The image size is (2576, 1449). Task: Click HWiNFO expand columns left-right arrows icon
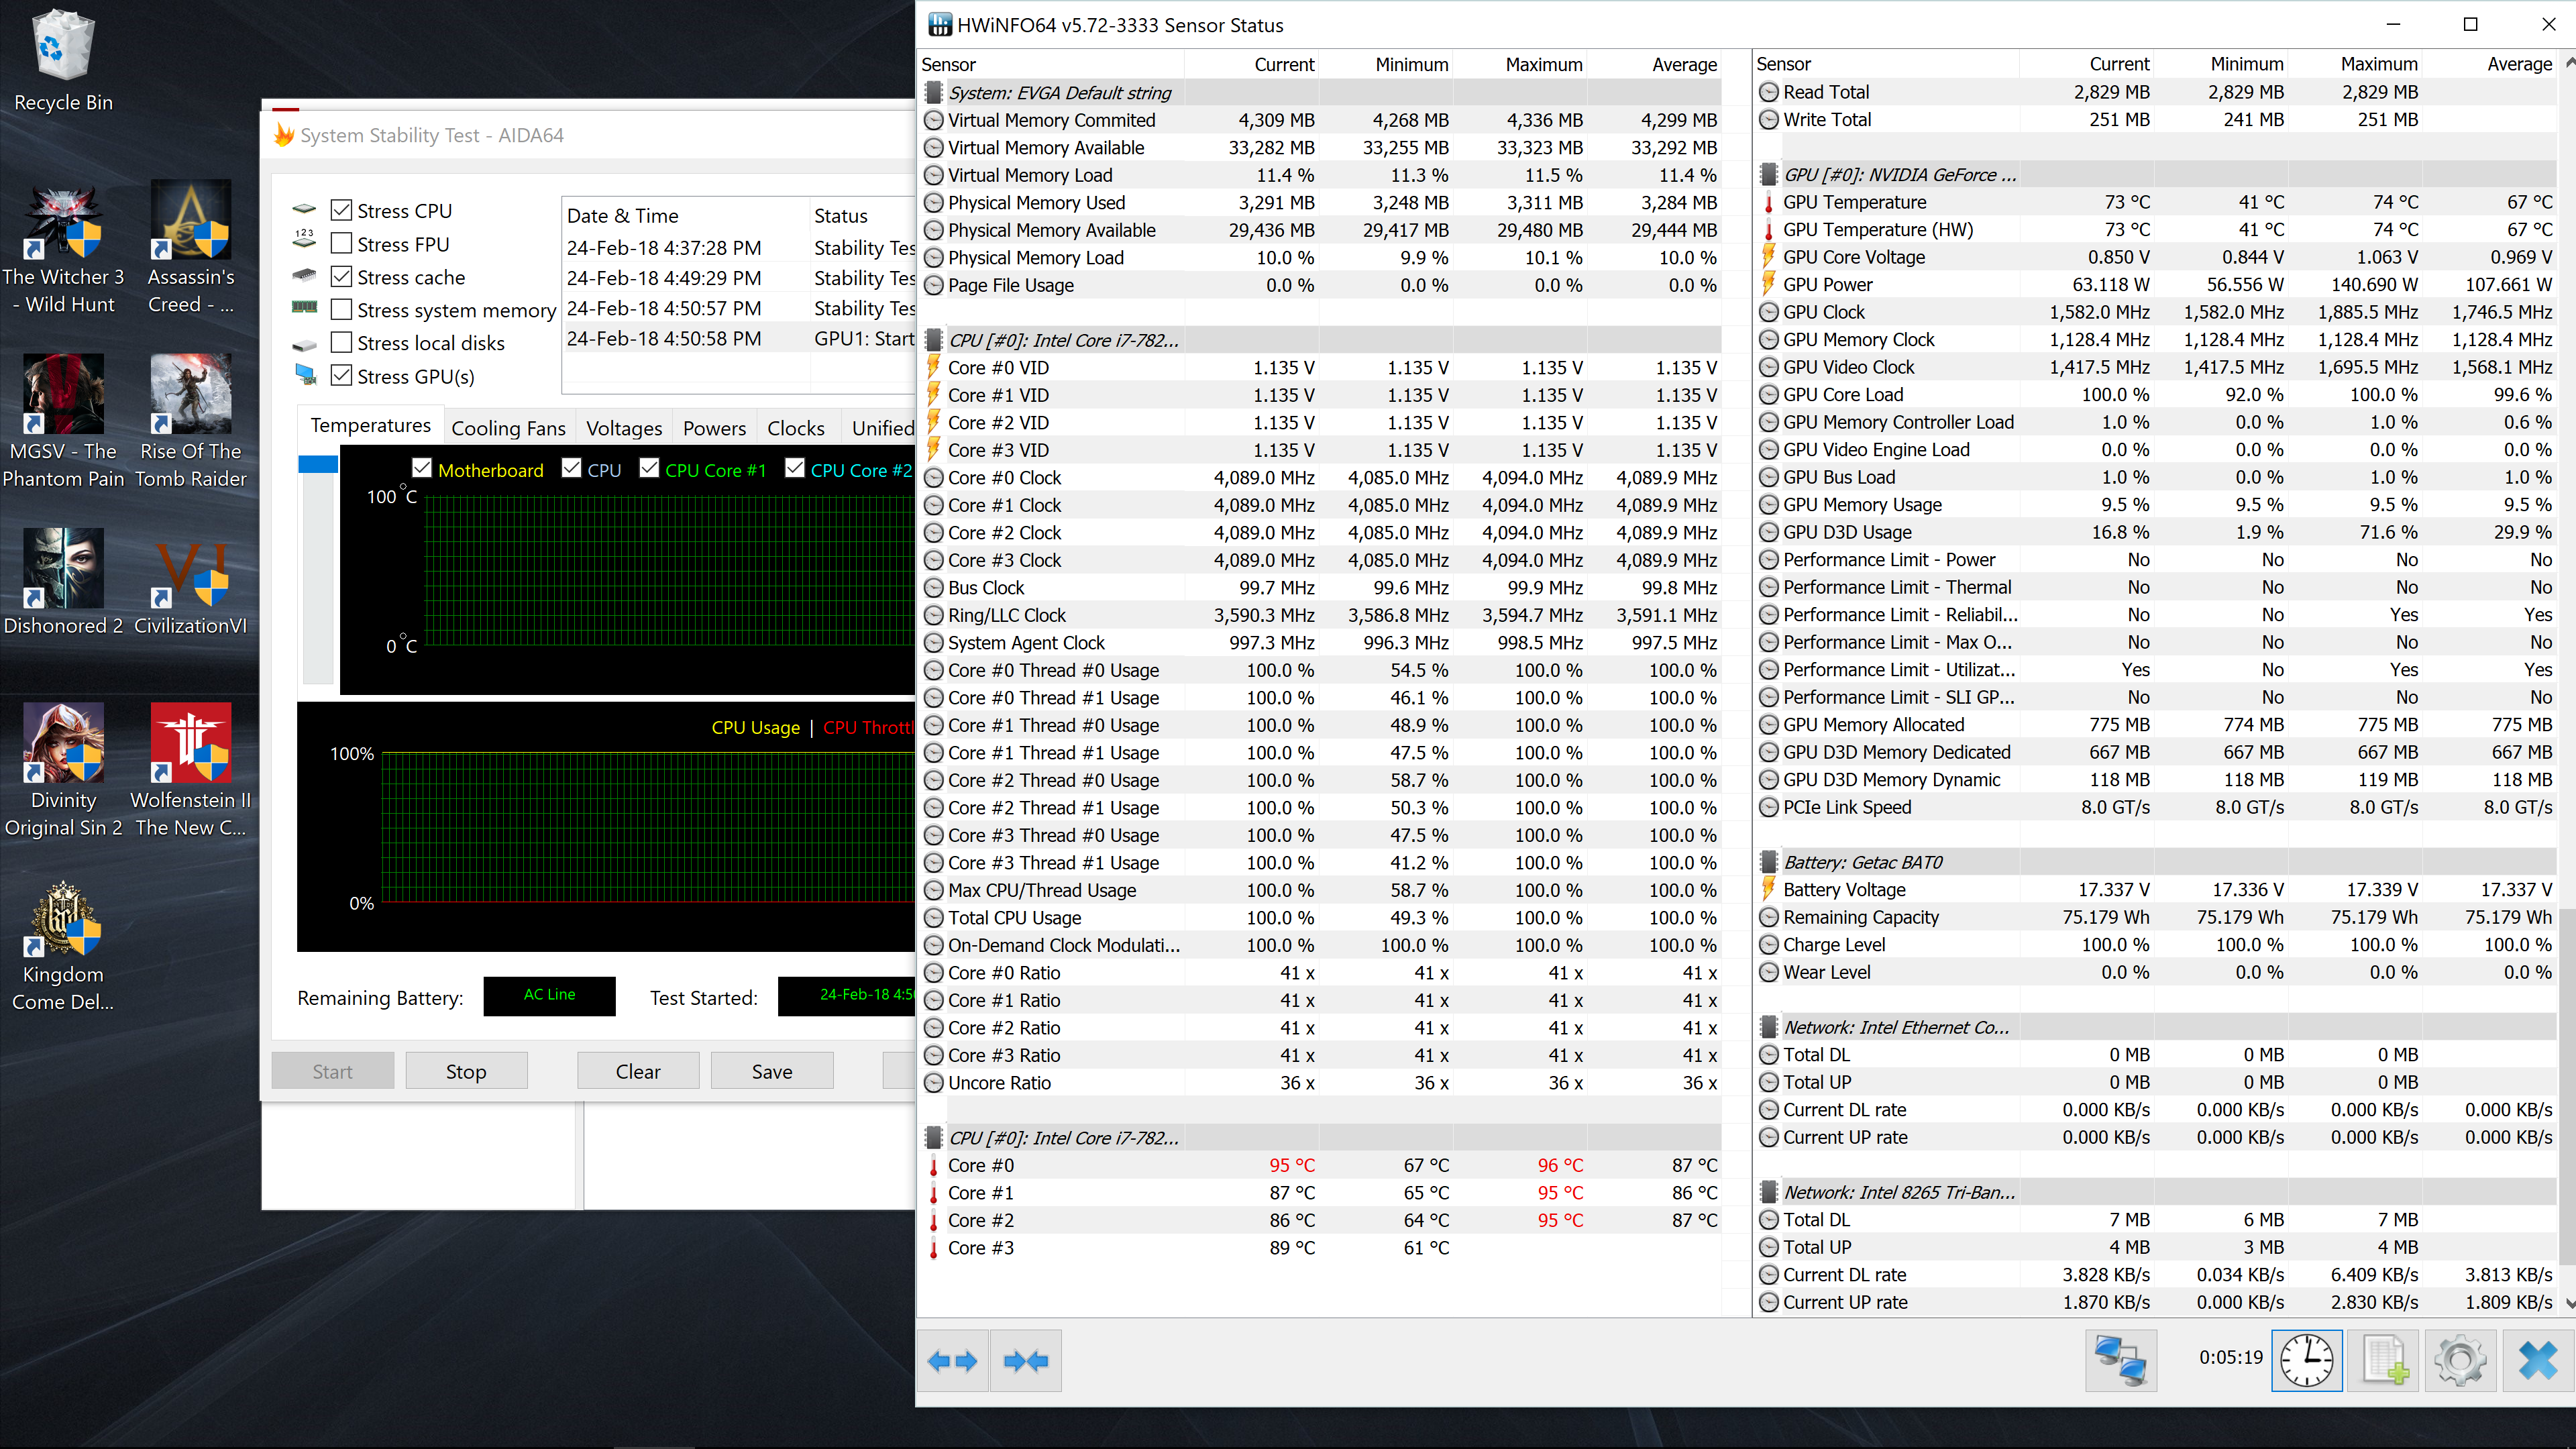point(952,1360)
